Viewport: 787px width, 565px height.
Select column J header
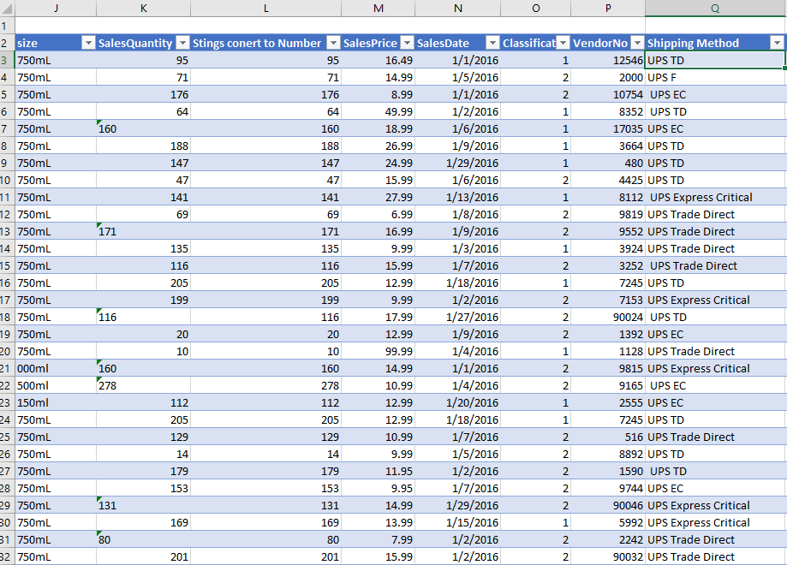56,8
